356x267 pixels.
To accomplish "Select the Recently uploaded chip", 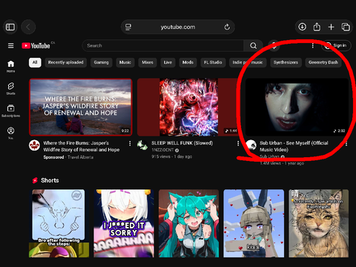I will pos(65,62).
